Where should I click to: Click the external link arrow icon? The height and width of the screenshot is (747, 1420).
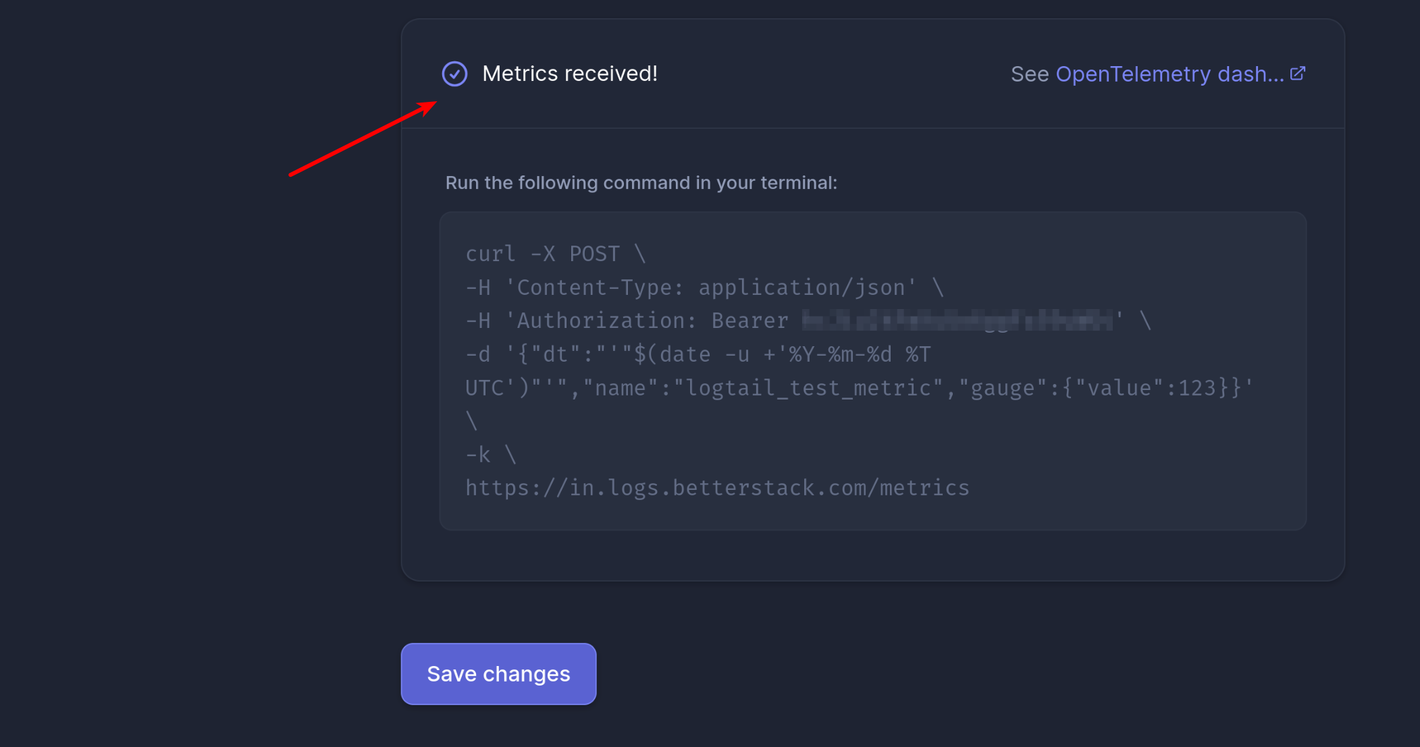[1298, 73]
